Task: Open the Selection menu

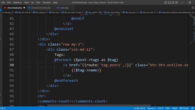Action: click(17, 2)
